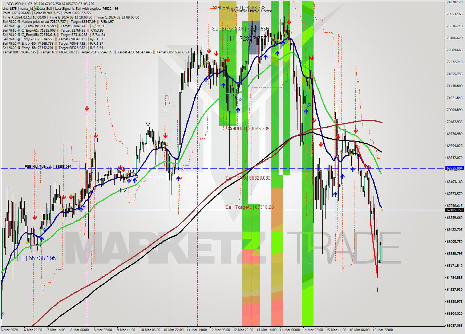Select the 14 Mar 06:00 time label
465x334 pixels.
pos(290,330)
